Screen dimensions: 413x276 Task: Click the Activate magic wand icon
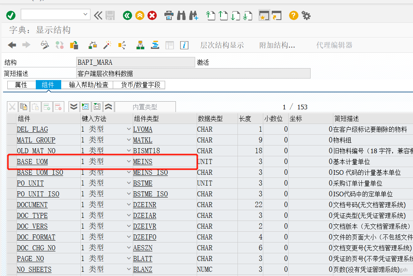[x=107, y=45]
